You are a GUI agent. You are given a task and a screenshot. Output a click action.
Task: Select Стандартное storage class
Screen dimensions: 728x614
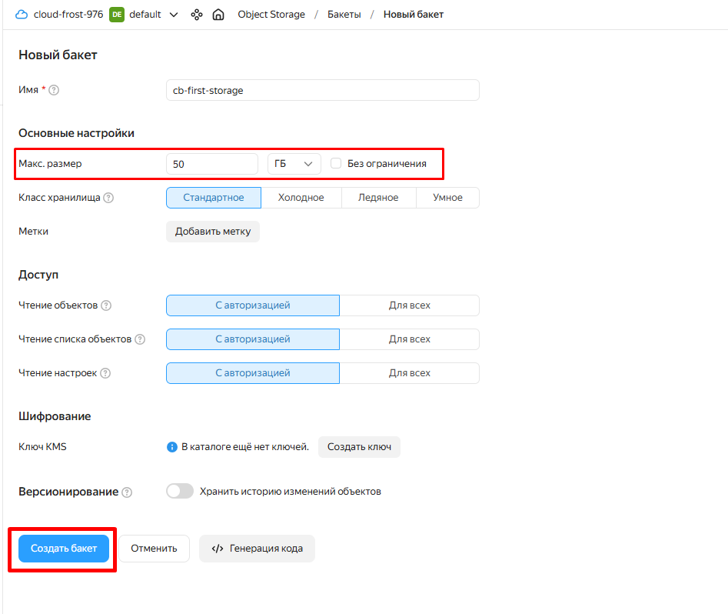pos(214,198)
